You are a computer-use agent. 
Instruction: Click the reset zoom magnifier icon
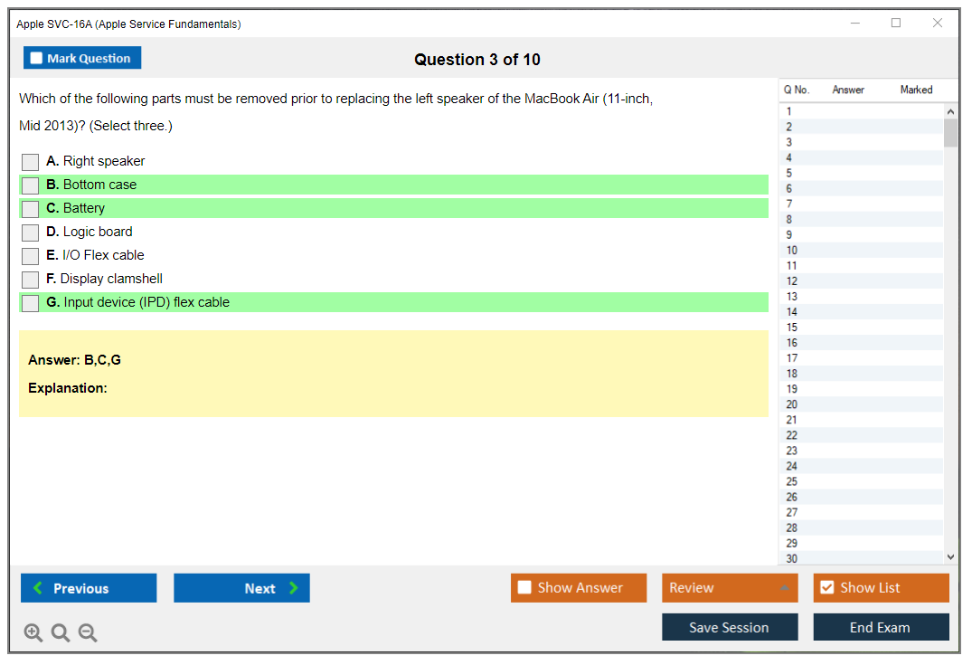pyautogui.click(x=61, y=633)
